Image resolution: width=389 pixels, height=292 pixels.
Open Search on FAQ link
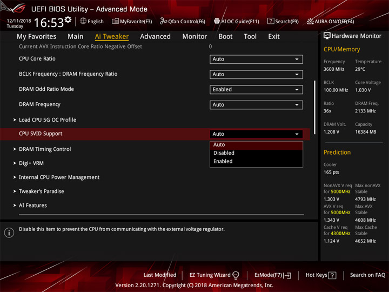click(x=368, y=275)
